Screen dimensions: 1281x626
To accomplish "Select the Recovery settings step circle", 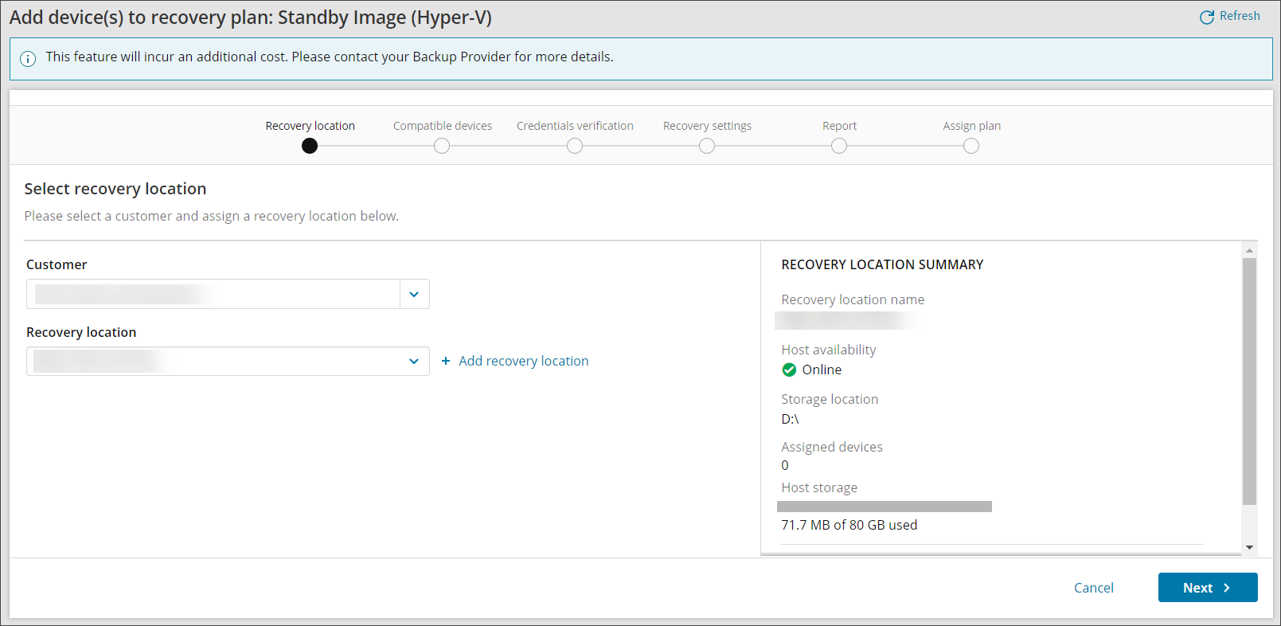I will click(x=707, y=146).
